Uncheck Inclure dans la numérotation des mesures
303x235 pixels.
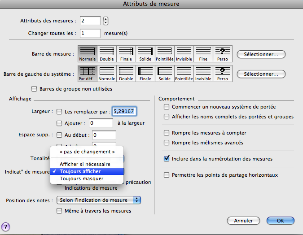(x=167, y=159)
